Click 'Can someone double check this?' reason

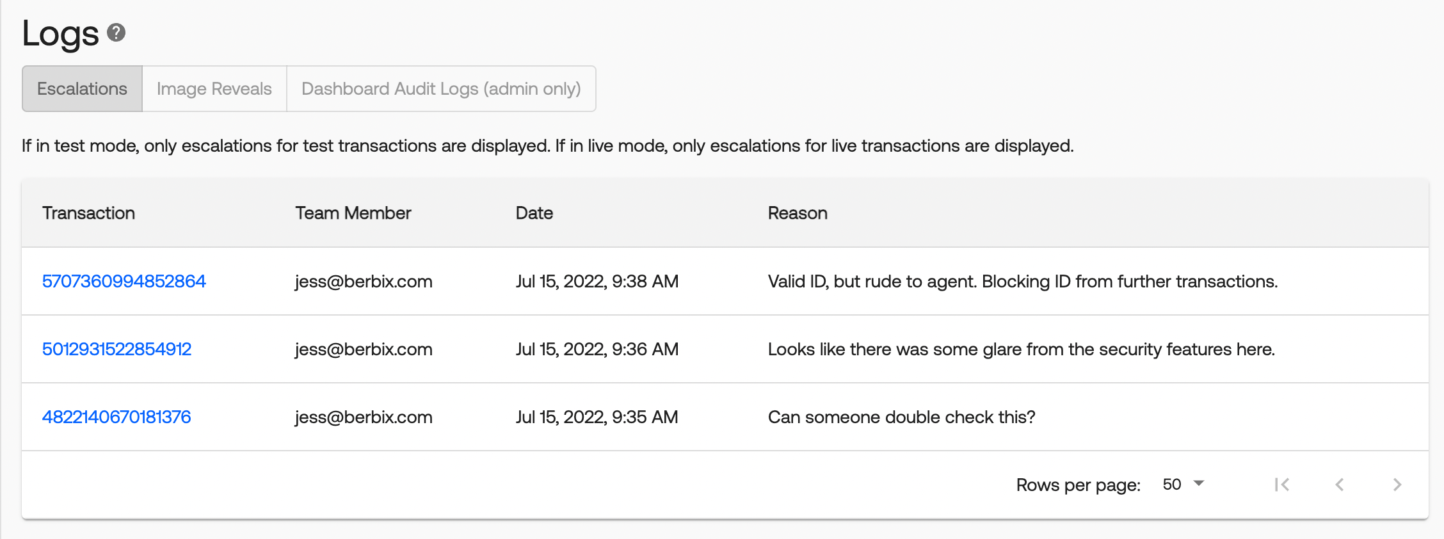point(901,417)
